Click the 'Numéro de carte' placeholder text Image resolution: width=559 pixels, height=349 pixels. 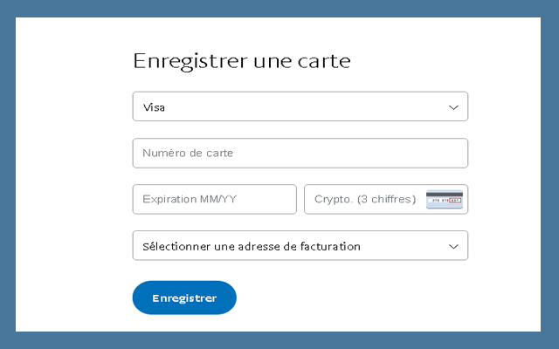tap(188, 154)
